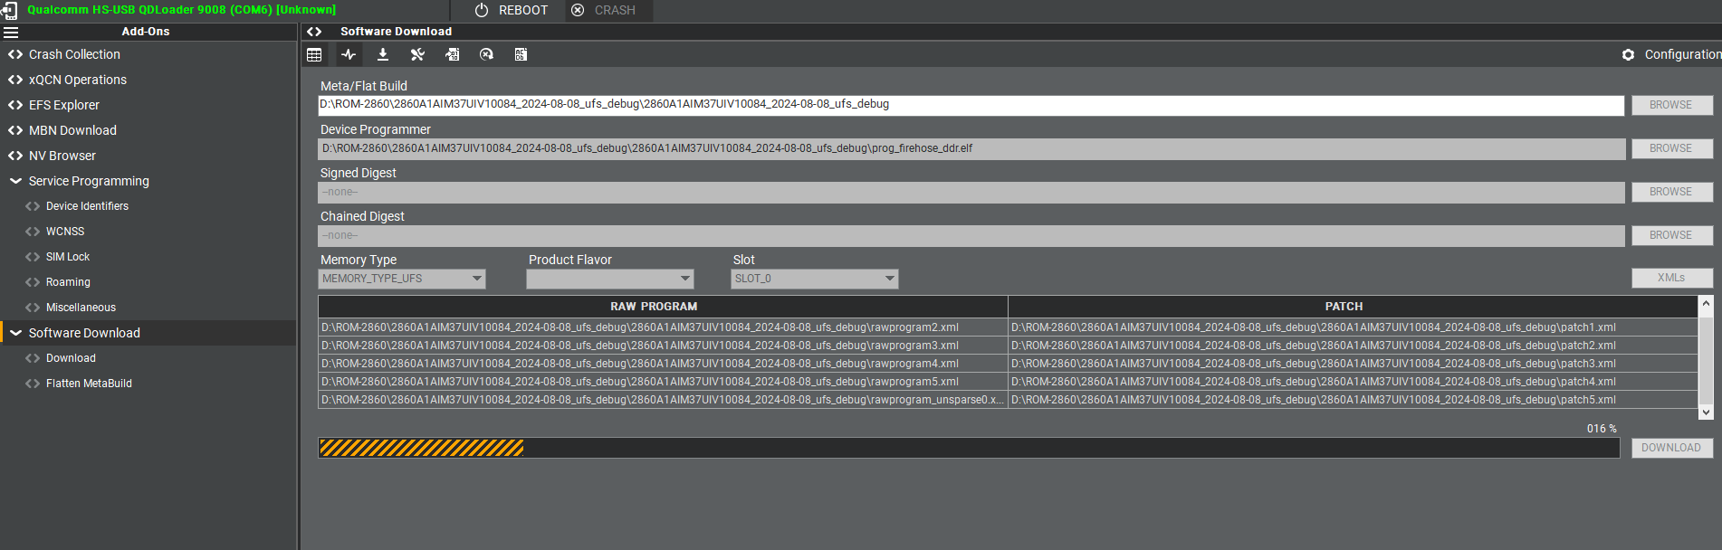Screen dimensions: 1722x550
Task: Click the table grid icon in the toolbar
Action: pos(314,54)
